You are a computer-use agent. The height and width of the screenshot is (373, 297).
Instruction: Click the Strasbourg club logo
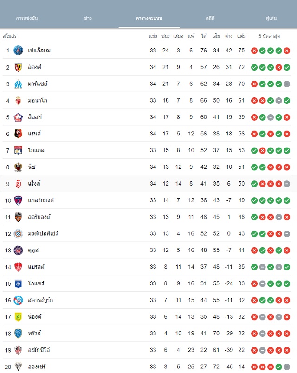click(18, 300)
